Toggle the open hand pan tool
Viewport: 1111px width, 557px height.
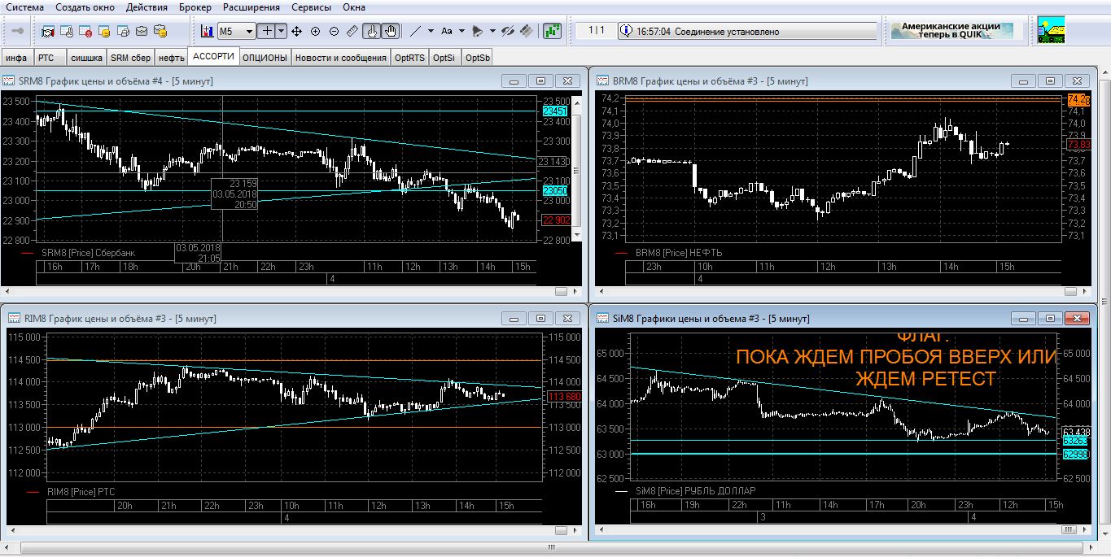pyautogui.click(x=391, y=31)
